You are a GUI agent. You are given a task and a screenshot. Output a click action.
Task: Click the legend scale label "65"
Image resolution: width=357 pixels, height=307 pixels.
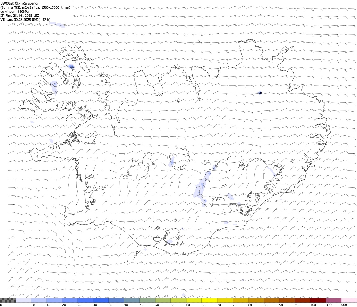click(204, 305)
